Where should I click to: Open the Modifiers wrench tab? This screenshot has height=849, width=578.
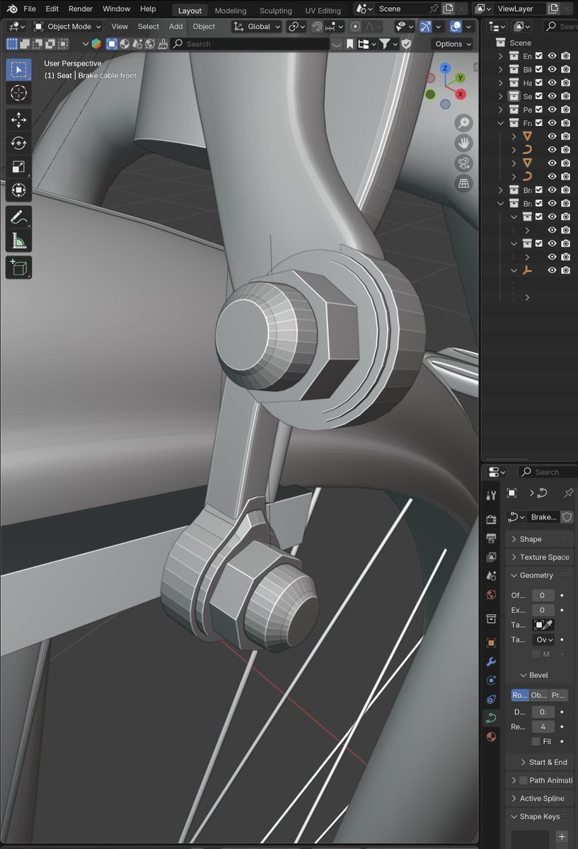(x=491, y=662)
